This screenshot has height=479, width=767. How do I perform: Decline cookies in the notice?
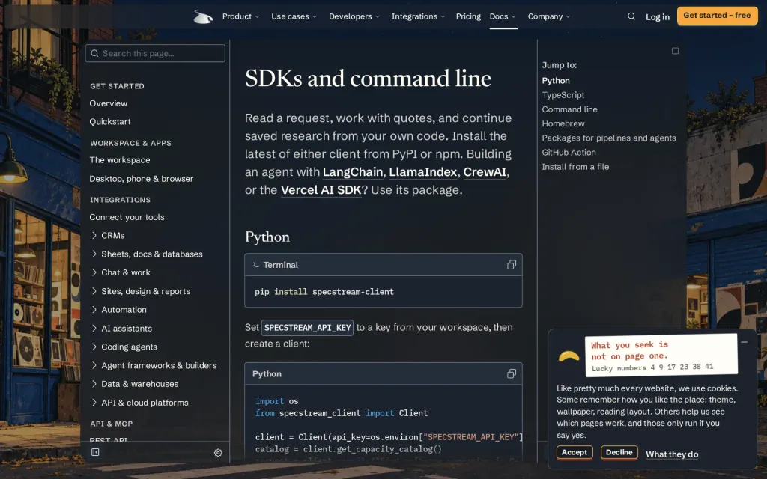pyautogui.click(x=619, y=453)
